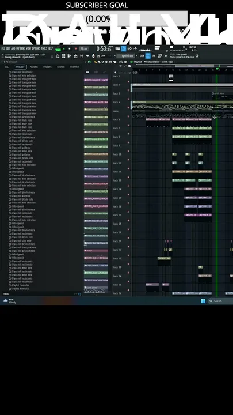This screenshot has width=233, height=415.
Task: Select the playlist Draw pencil tool
Action: pyautogui.click(x=96, y=62)
